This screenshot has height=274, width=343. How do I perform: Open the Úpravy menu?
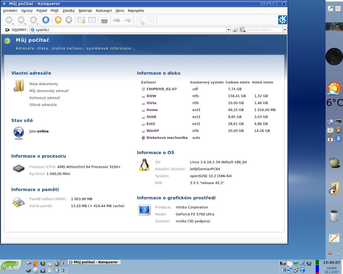point(27,11)
